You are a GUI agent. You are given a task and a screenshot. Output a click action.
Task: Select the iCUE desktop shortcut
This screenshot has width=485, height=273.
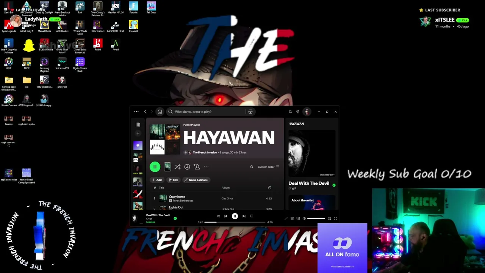pos(9,63)
